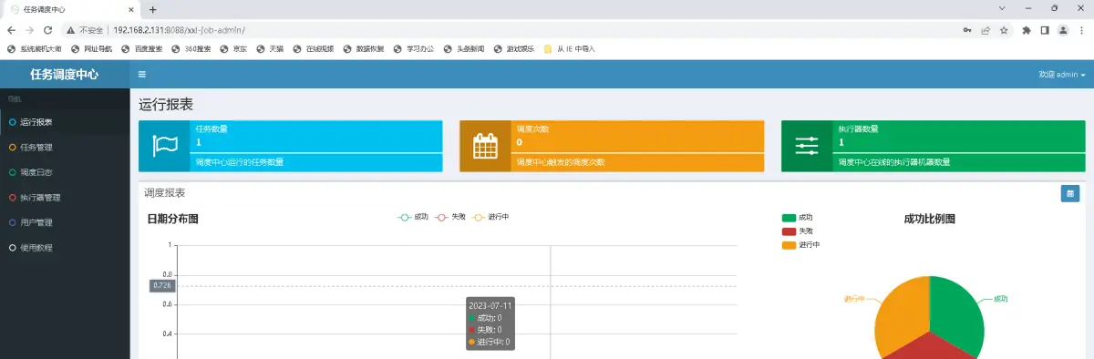This screenshot has height=359, width=1094.
Task: Open the 数据恢复 bookmark
Action: [x=364, y=48]
